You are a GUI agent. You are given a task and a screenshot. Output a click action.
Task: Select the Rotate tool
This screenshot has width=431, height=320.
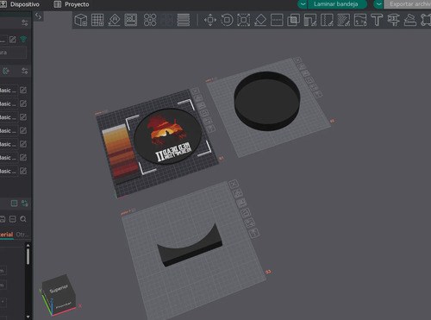(227, 20)
